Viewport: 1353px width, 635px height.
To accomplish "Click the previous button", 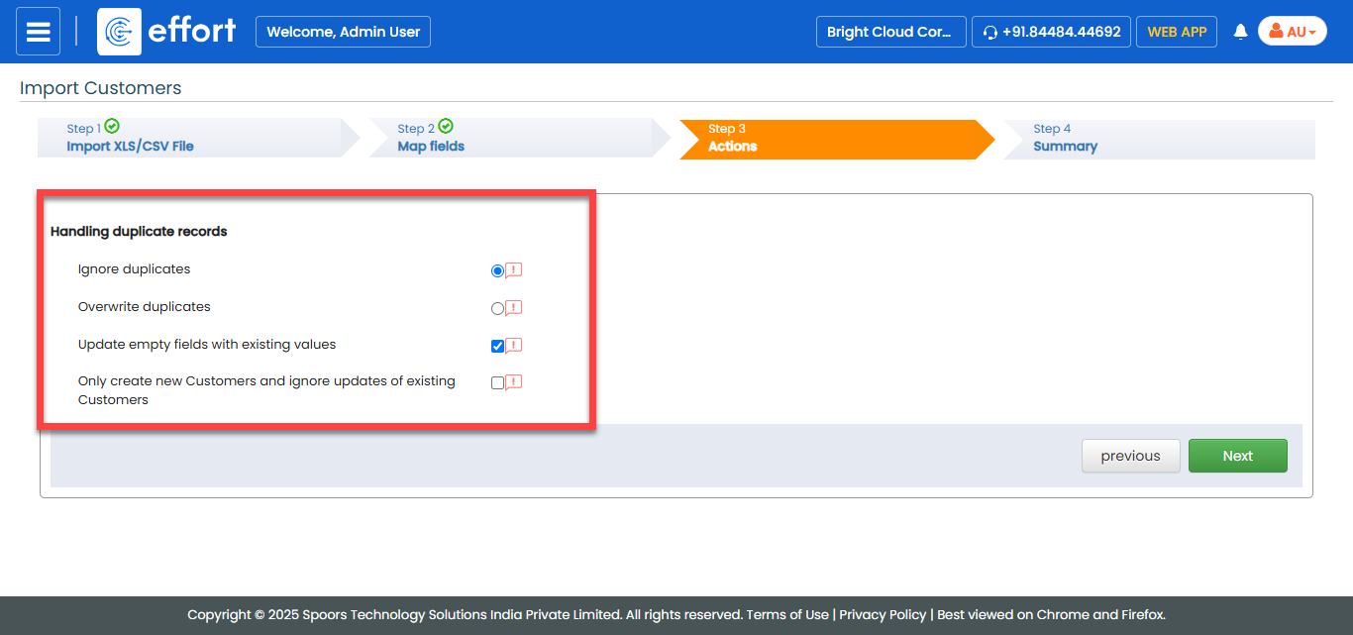I will coord(1130,456).
